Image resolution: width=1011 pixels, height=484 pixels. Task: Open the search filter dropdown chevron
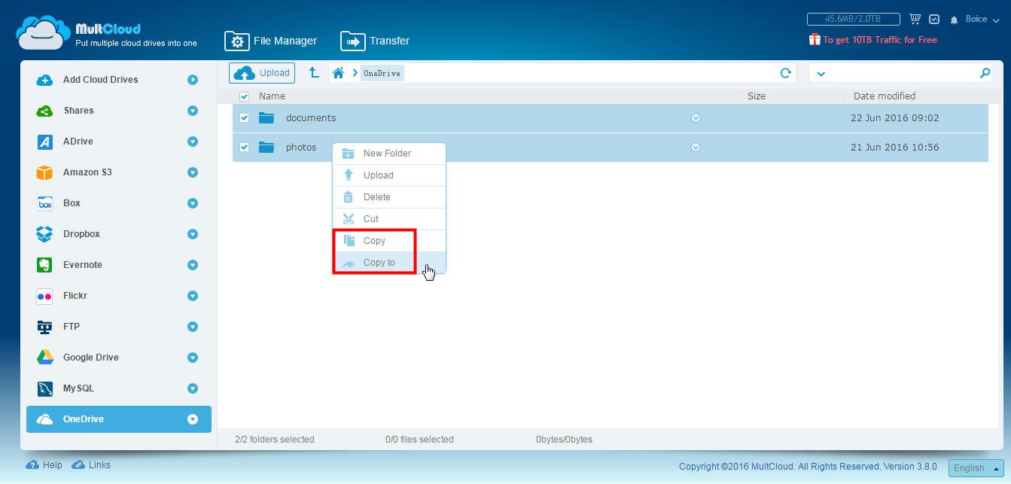tap(821, 74)
